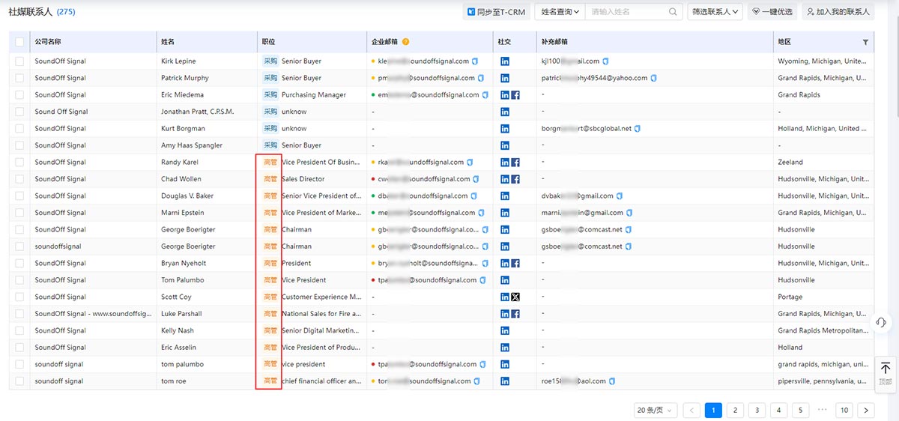
Task: Copy Douglas V. Baker's gmail address
Action: [620, 196]
